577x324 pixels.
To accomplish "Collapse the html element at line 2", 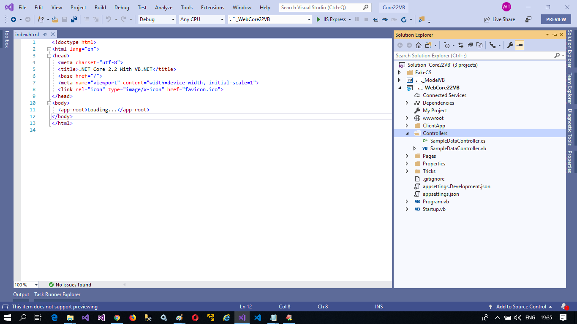I will point(49,49).
